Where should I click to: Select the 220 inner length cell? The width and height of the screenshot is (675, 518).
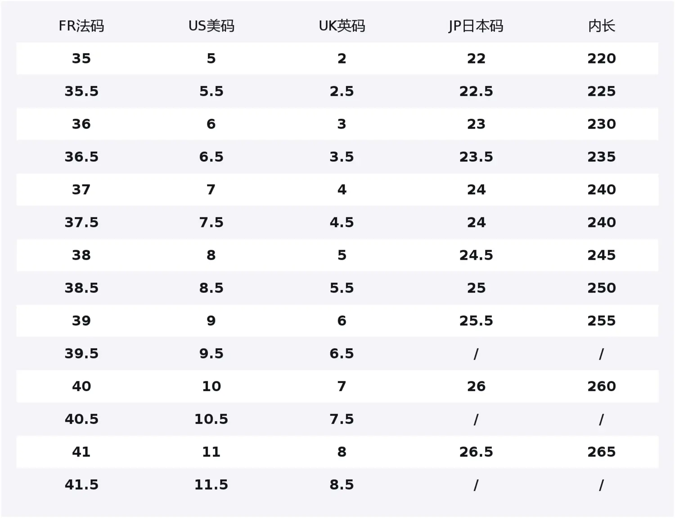click(602, 59)
